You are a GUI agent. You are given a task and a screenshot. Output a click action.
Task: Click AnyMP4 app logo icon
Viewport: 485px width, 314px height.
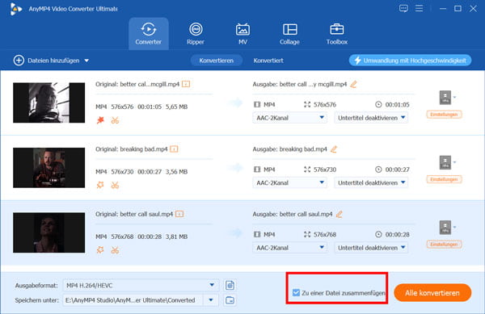pyautogui.click(x=15, y=9)
